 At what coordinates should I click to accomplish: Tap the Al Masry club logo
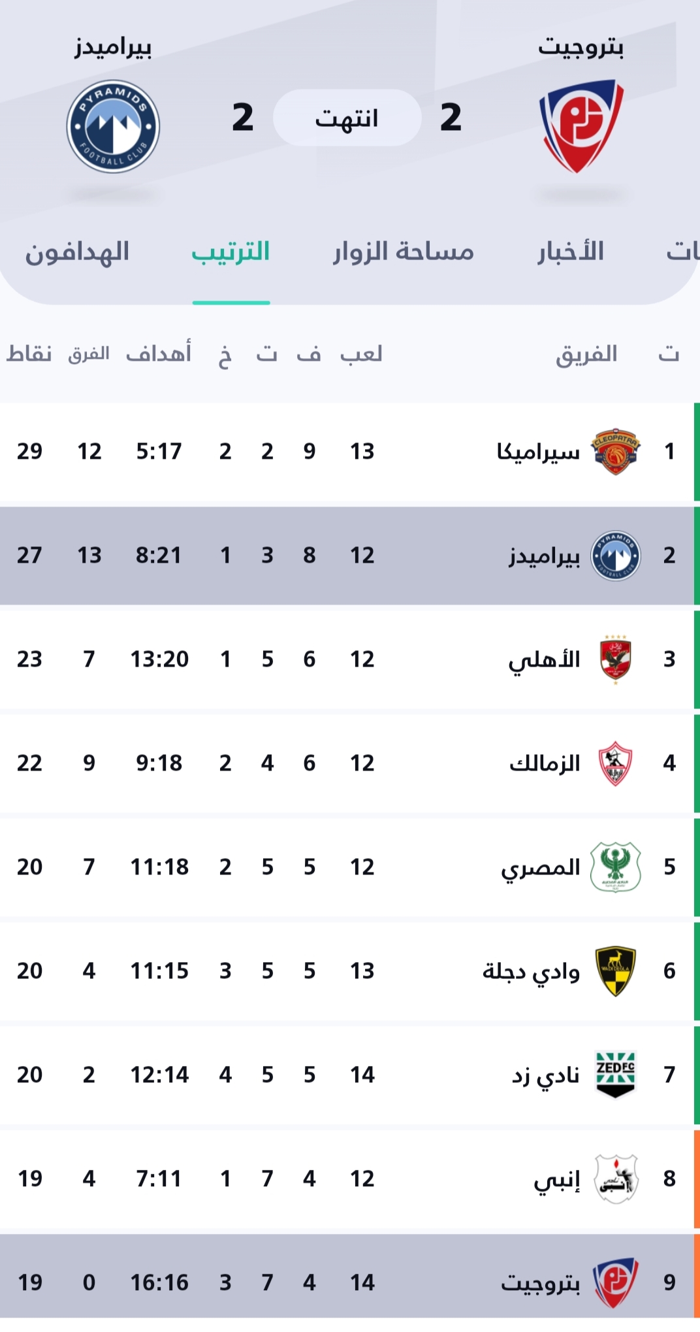click(615, 867)
